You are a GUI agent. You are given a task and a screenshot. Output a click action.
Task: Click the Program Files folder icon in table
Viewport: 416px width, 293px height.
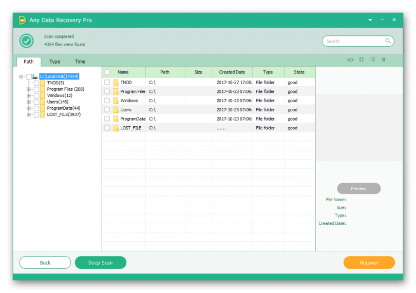[116, 91]
